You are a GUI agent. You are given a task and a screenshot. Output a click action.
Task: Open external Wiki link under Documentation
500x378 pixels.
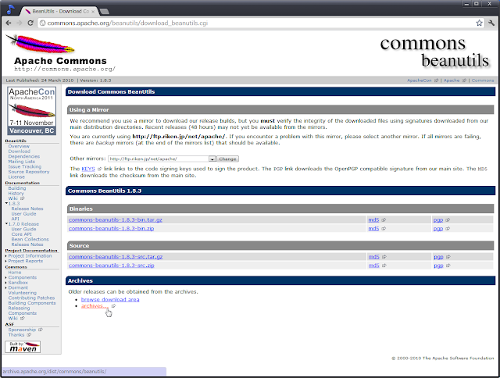[x=13, y=198]
